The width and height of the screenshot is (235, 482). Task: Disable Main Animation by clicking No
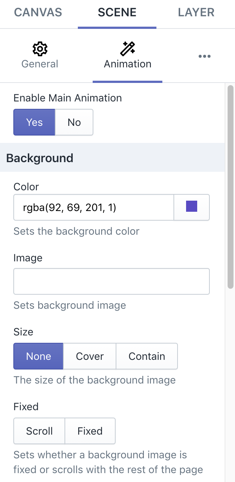click(x=74, y=122)
